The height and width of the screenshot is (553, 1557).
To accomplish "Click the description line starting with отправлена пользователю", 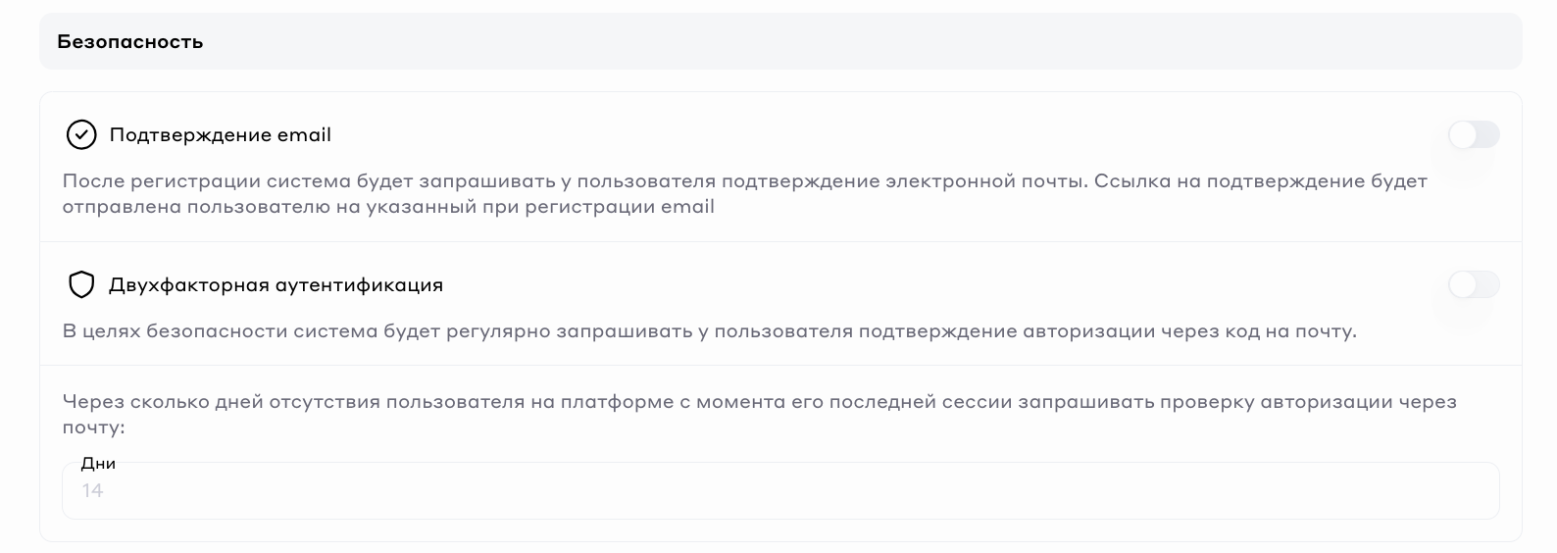I will (388, 207).
